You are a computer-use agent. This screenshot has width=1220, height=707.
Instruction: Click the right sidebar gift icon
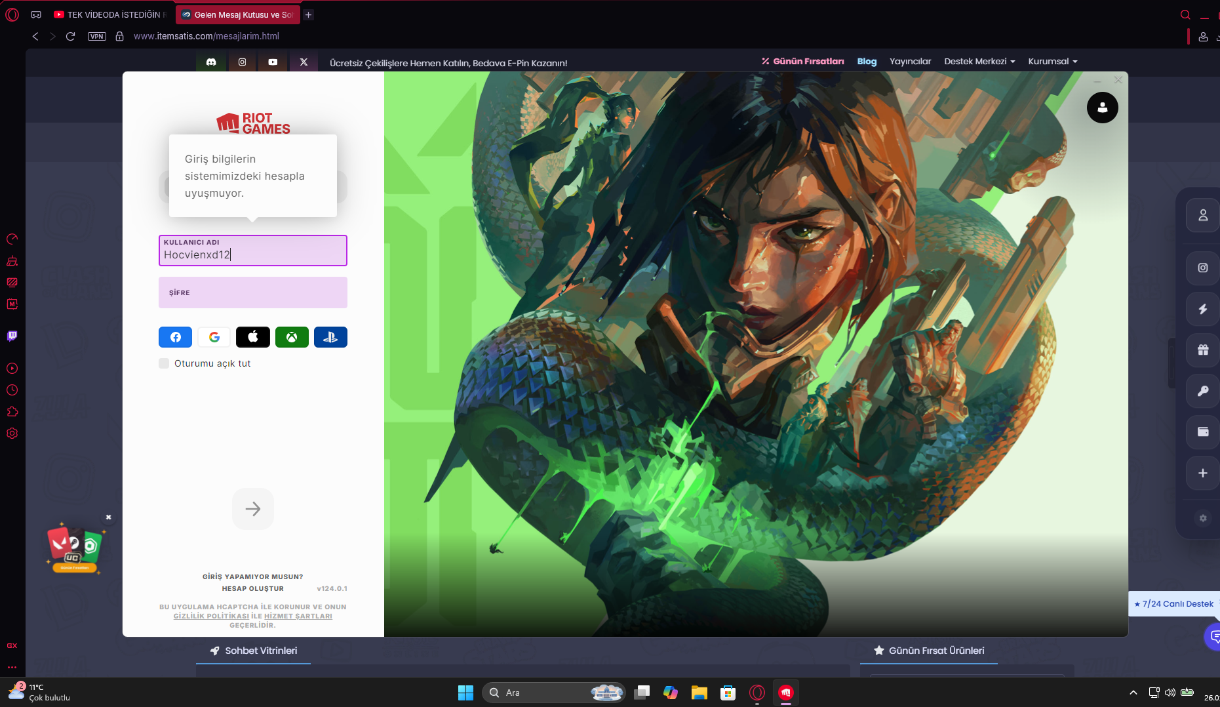click(x=1203, y=350)
